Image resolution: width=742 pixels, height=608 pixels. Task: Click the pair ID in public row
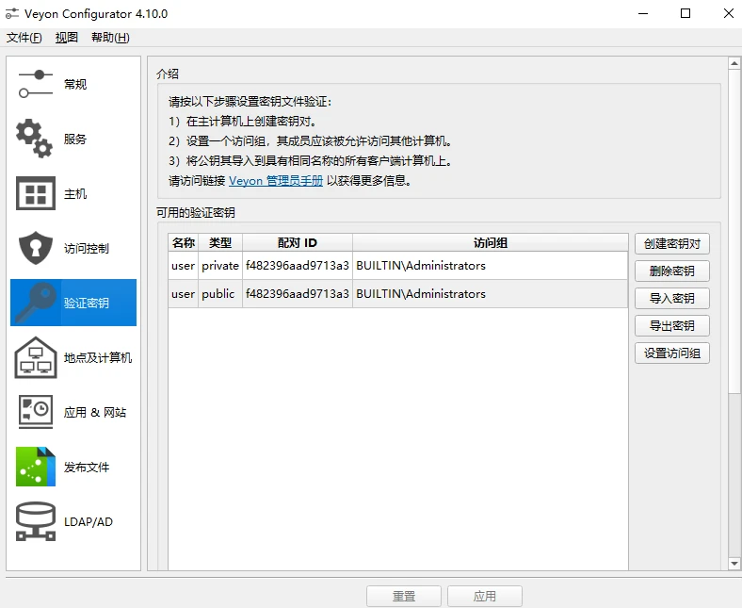298,294
